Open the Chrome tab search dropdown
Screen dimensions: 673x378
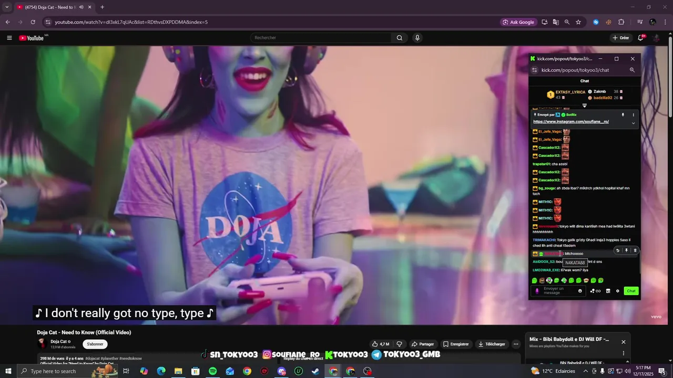(6, 7)
